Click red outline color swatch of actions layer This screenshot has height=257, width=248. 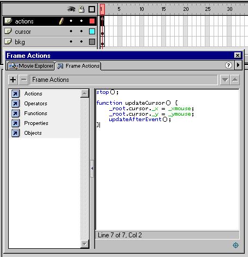click(92, 21)
